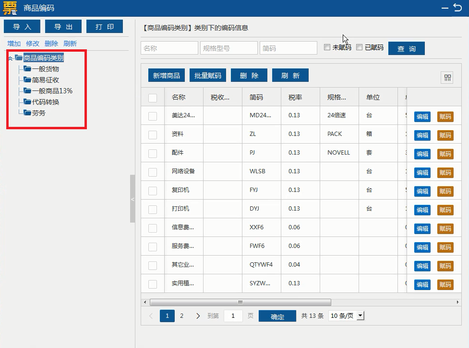Go to next page with arrow icon
Image resolution: width=469 pixels, height=348 pixels.
pos(198,316)
